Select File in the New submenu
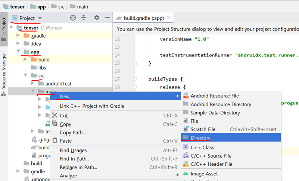The width and height of the screenshot is (299, 181). 231,121
